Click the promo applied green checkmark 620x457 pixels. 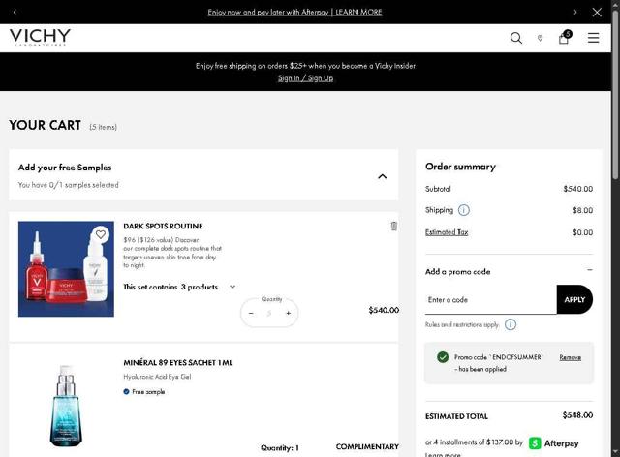[443, 357]
